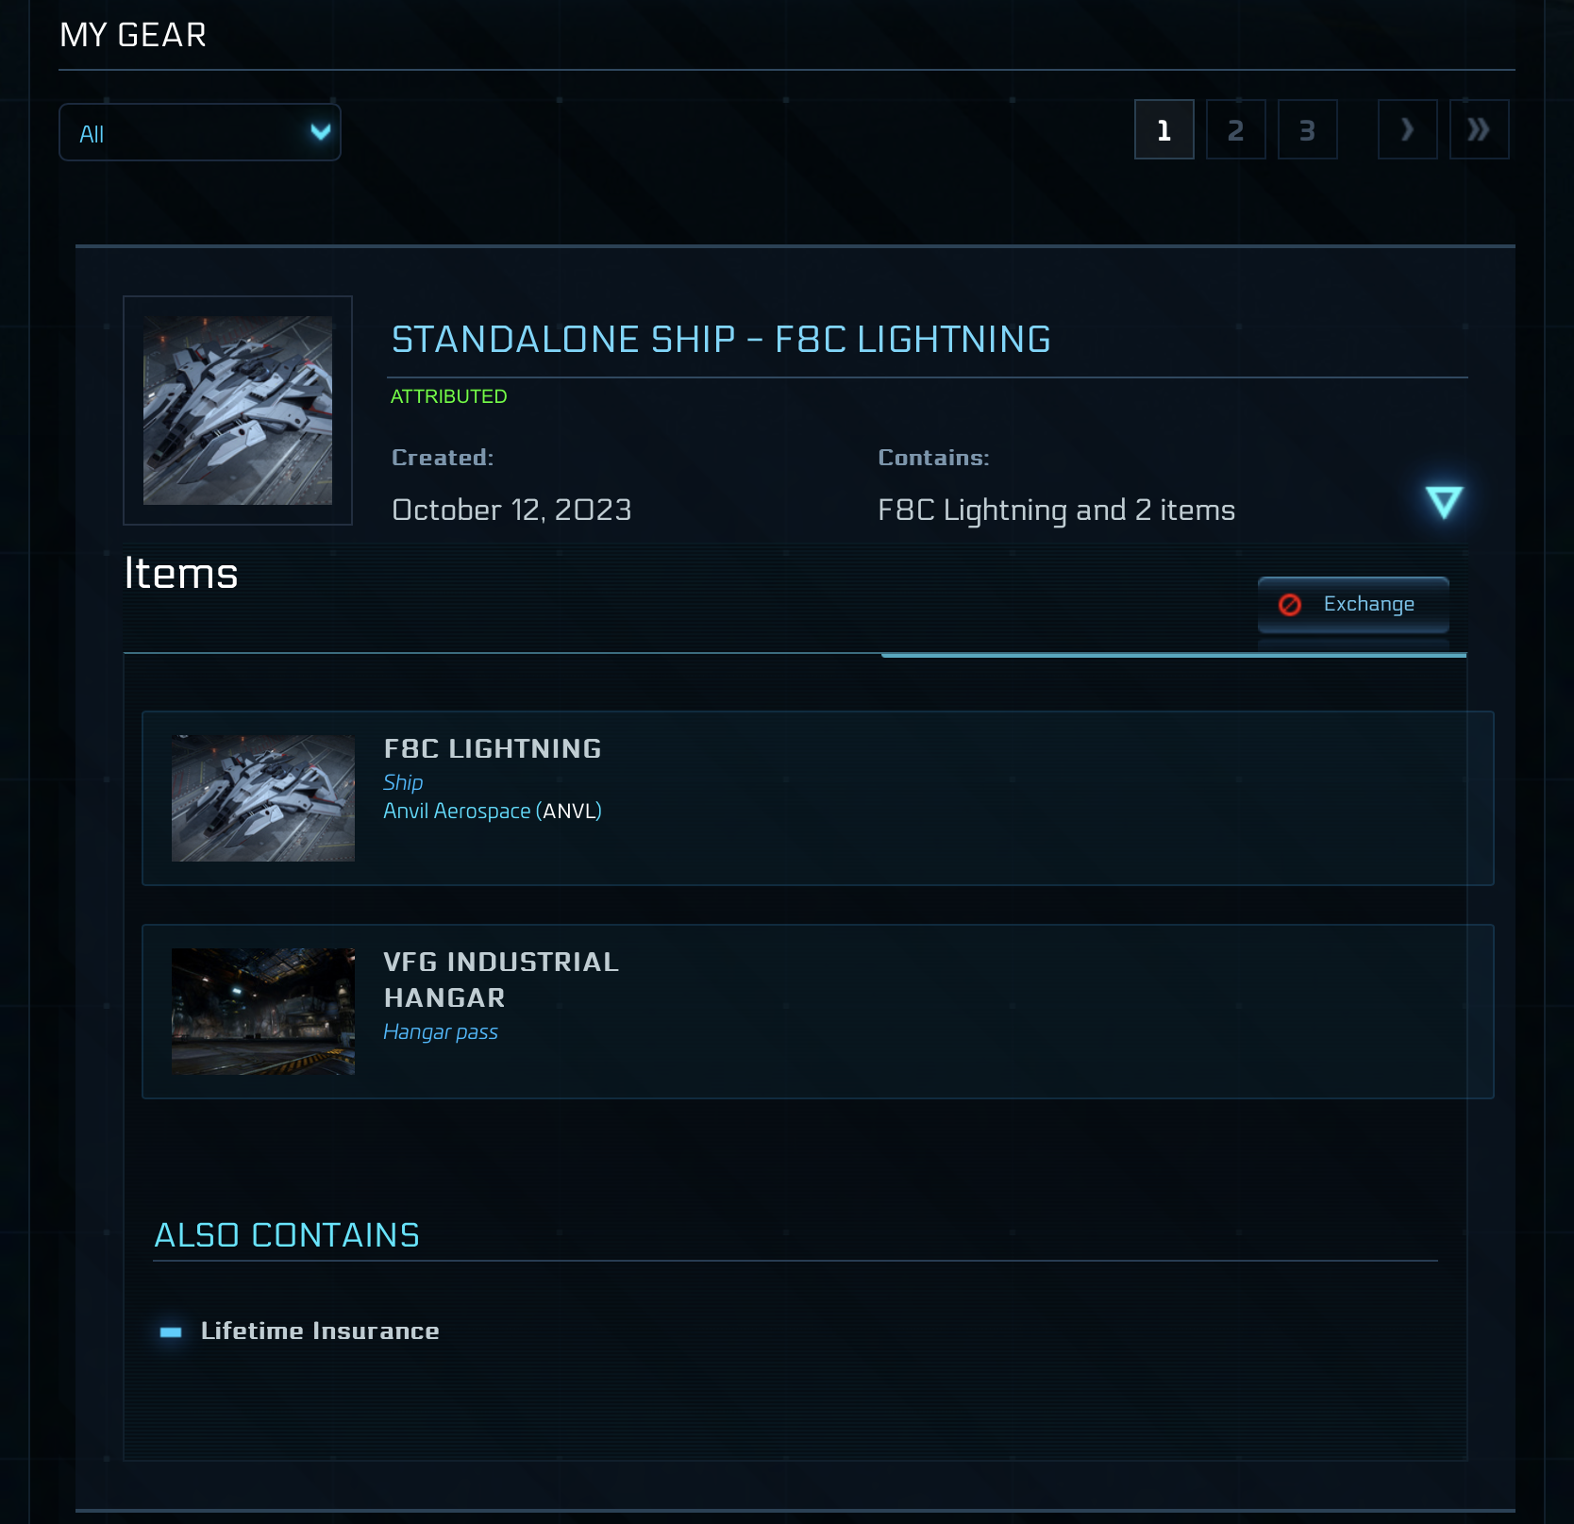Click the Ship type link

coord(403,782)
